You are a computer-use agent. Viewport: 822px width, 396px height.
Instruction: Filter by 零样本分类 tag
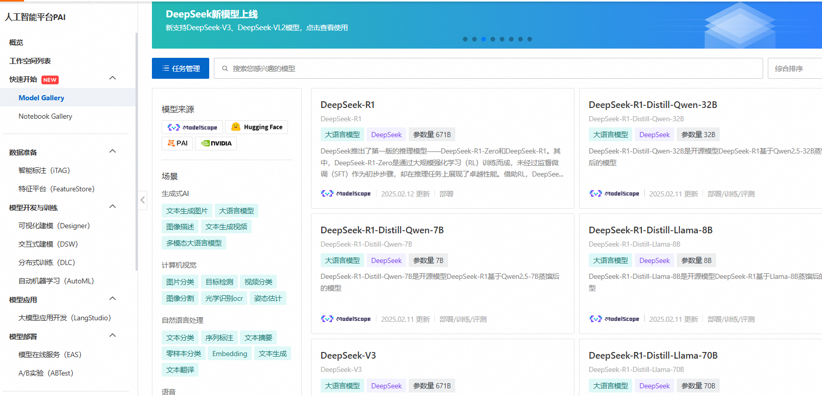(x=184, y=354)
